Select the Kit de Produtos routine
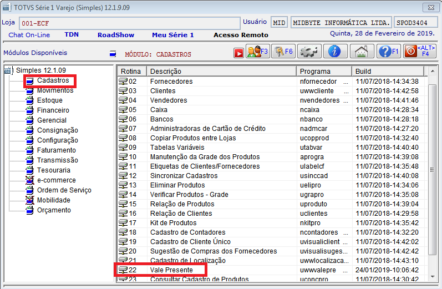Image resolution: width=442 pixels, height=289 pixels. 174,223
